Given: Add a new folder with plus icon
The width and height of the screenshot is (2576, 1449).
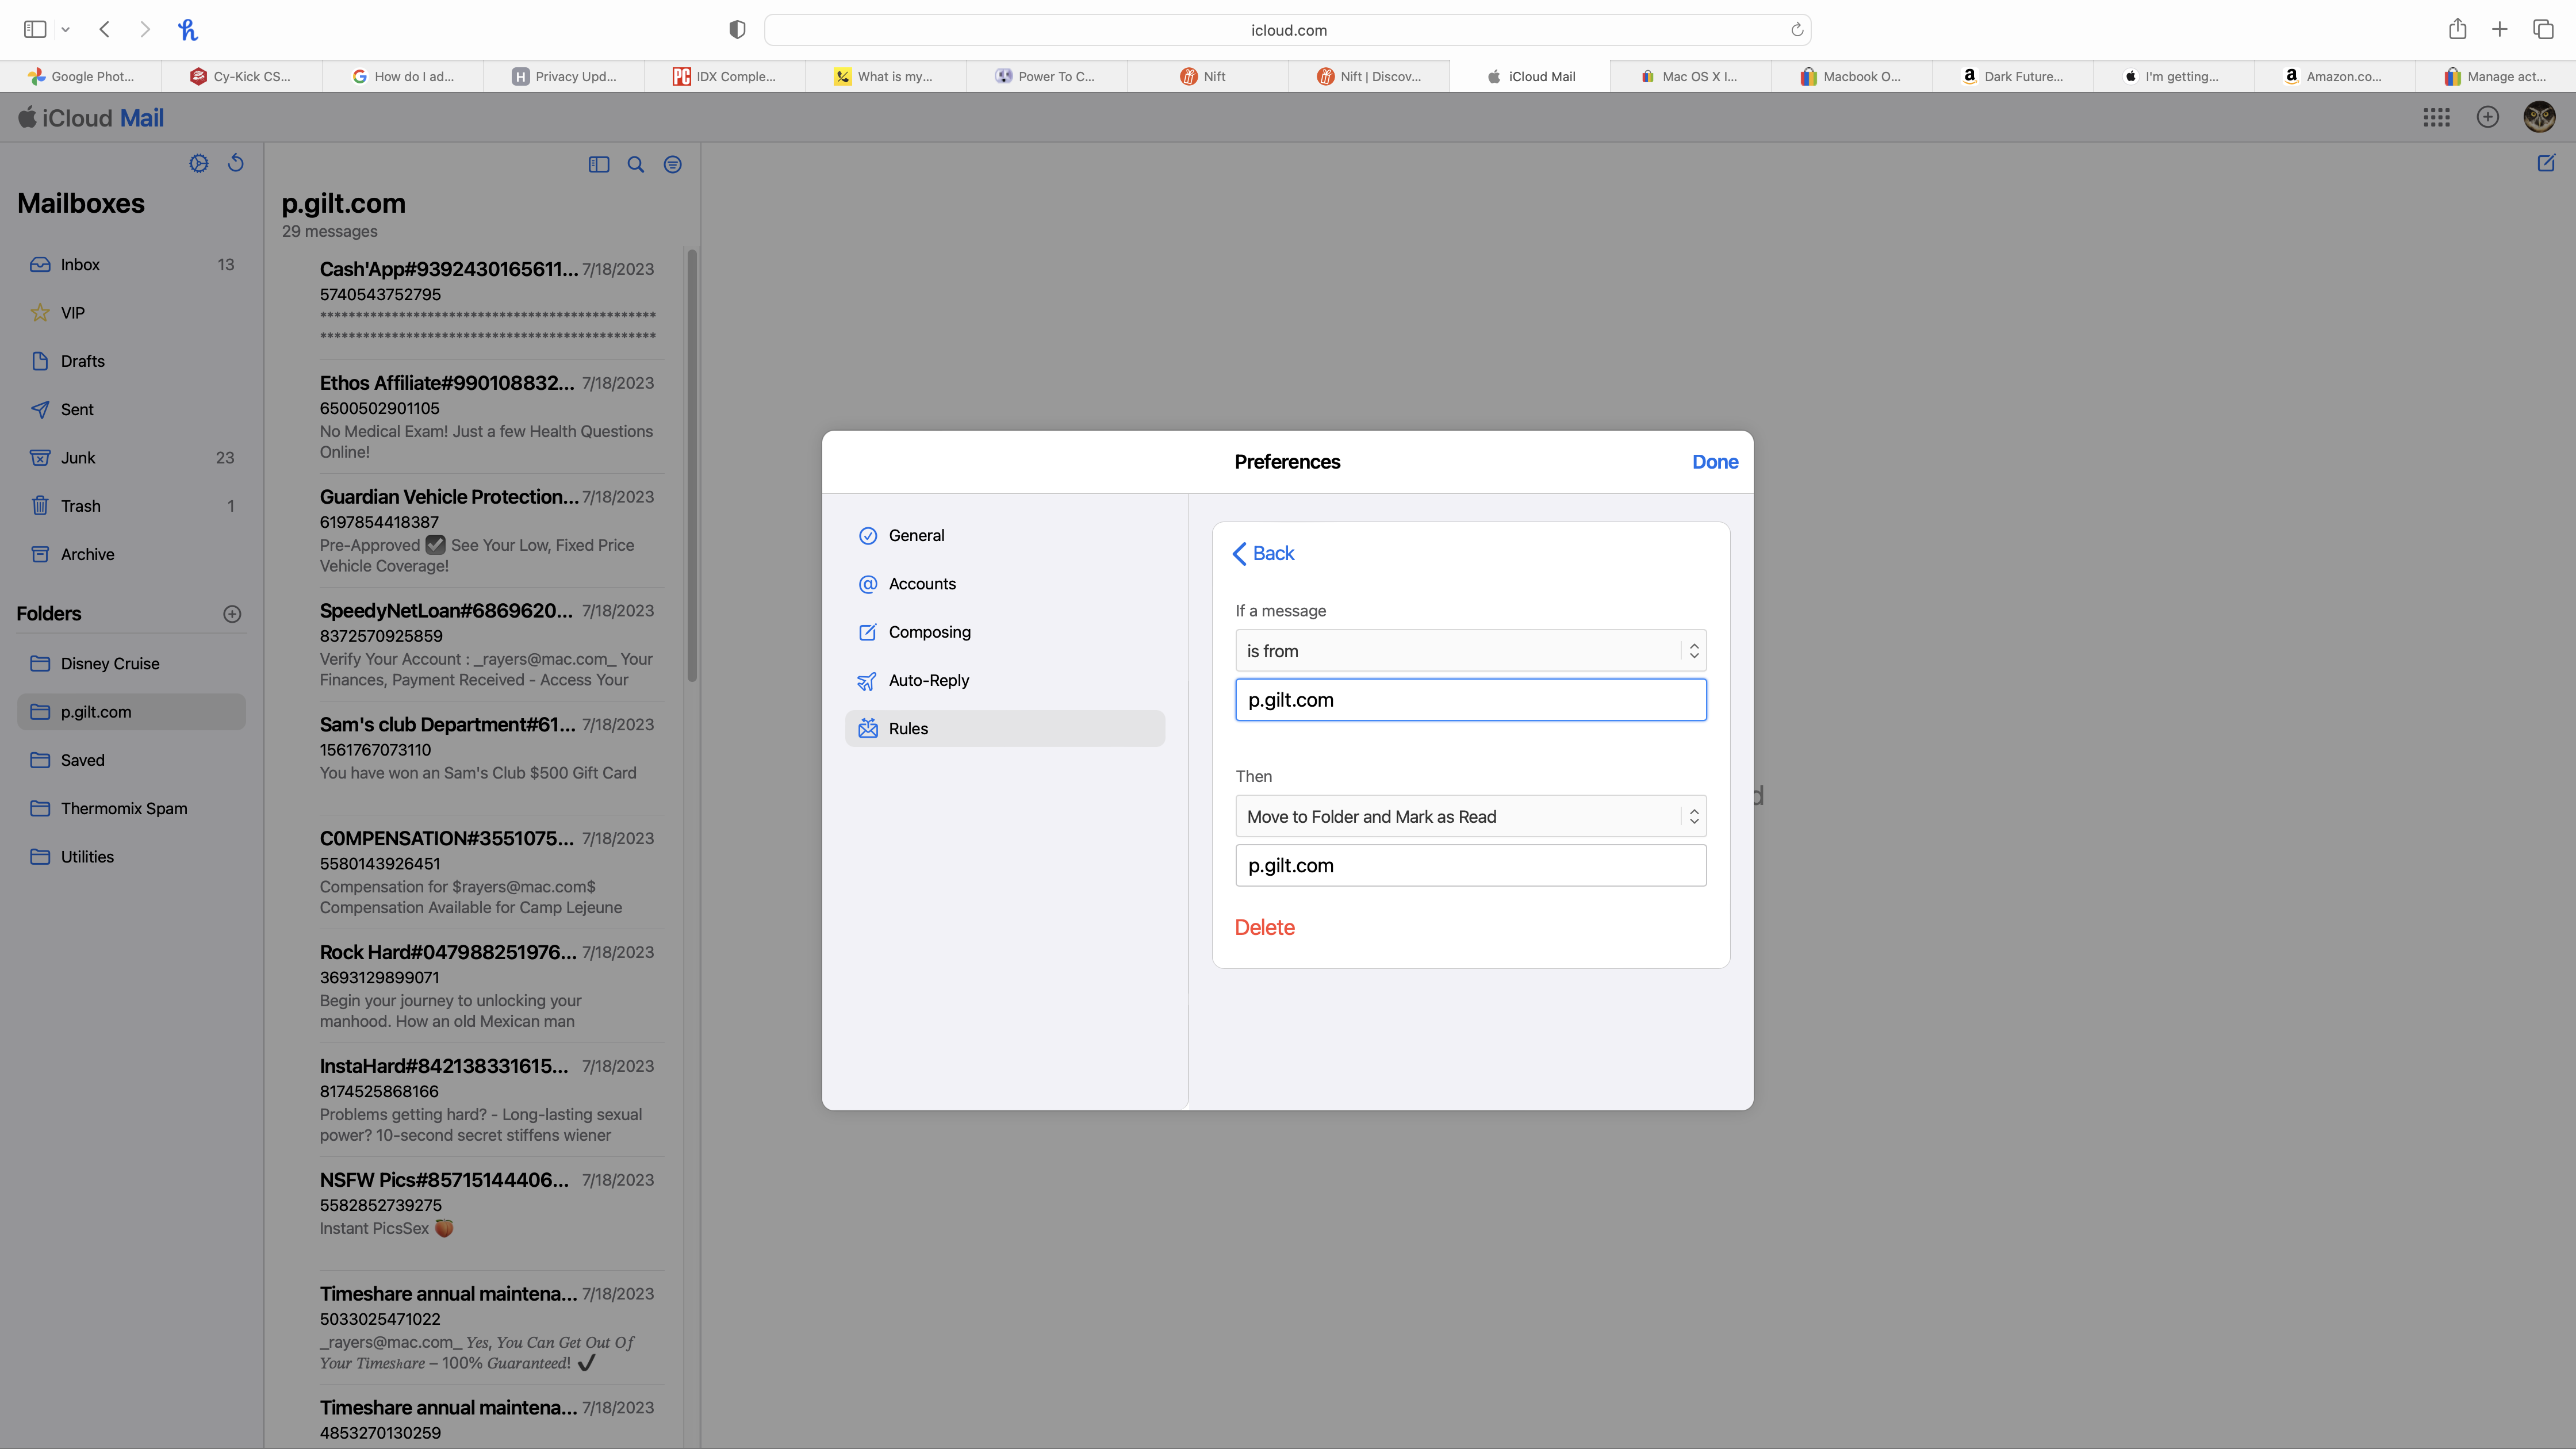Looking at the screenshot, I should click(x=232, y=614).
